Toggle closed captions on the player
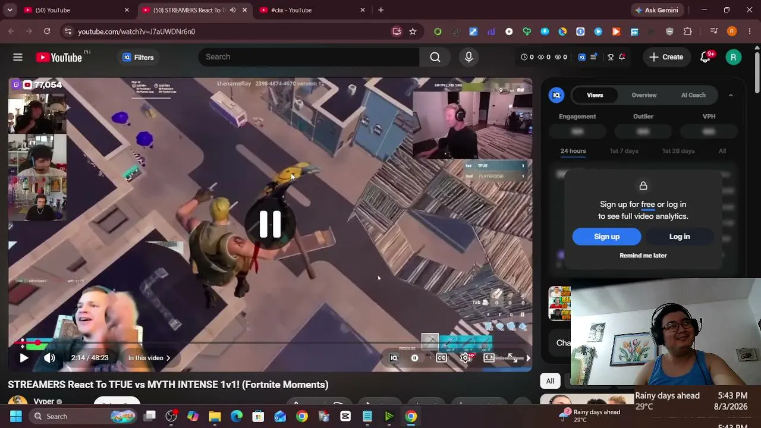Viewport: 761px width, 428px height. pos(441,358)
